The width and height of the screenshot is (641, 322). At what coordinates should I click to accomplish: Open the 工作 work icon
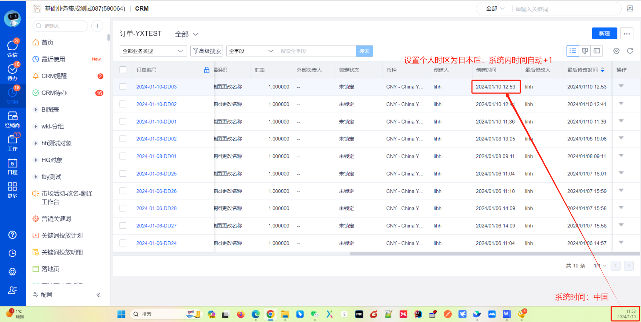point(12,142)
